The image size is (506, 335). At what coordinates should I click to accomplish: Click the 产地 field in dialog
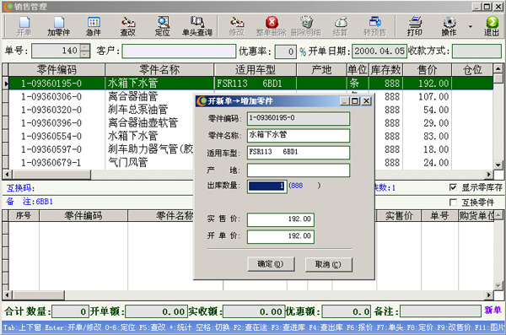coord(299,170)
